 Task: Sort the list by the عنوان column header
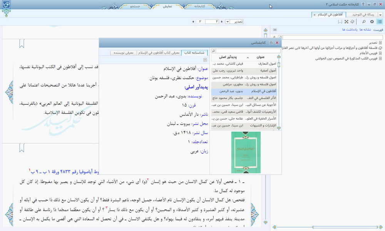[x=261, y=57]
